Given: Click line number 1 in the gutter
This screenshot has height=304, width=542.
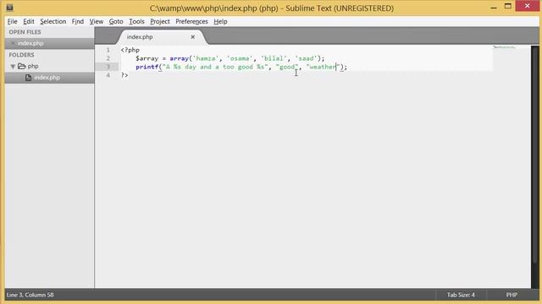Looking at the screenshot, I should pyautogui.click(x=108, y=50).
